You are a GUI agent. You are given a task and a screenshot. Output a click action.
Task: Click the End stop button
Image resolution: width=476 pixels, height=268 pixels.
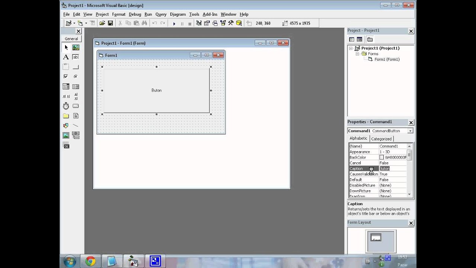coord(190,23)
